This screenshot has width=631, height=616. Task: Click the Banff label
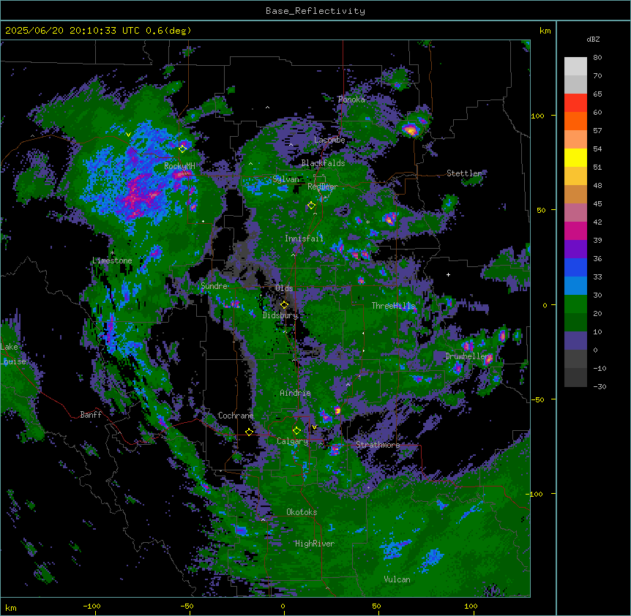click(91, 415)
